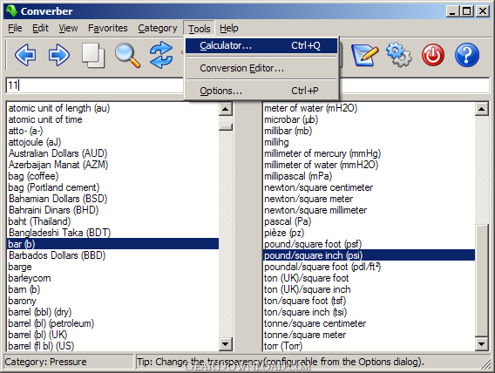Click the right list scrollbar thumb
The image size is (495, 373).
pyautogui.click(x=482, y=281)
